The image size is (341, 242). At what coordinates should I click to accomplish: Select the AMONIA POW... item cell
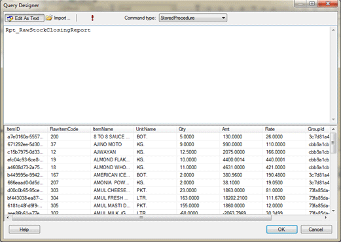click(x=112, y=183)
